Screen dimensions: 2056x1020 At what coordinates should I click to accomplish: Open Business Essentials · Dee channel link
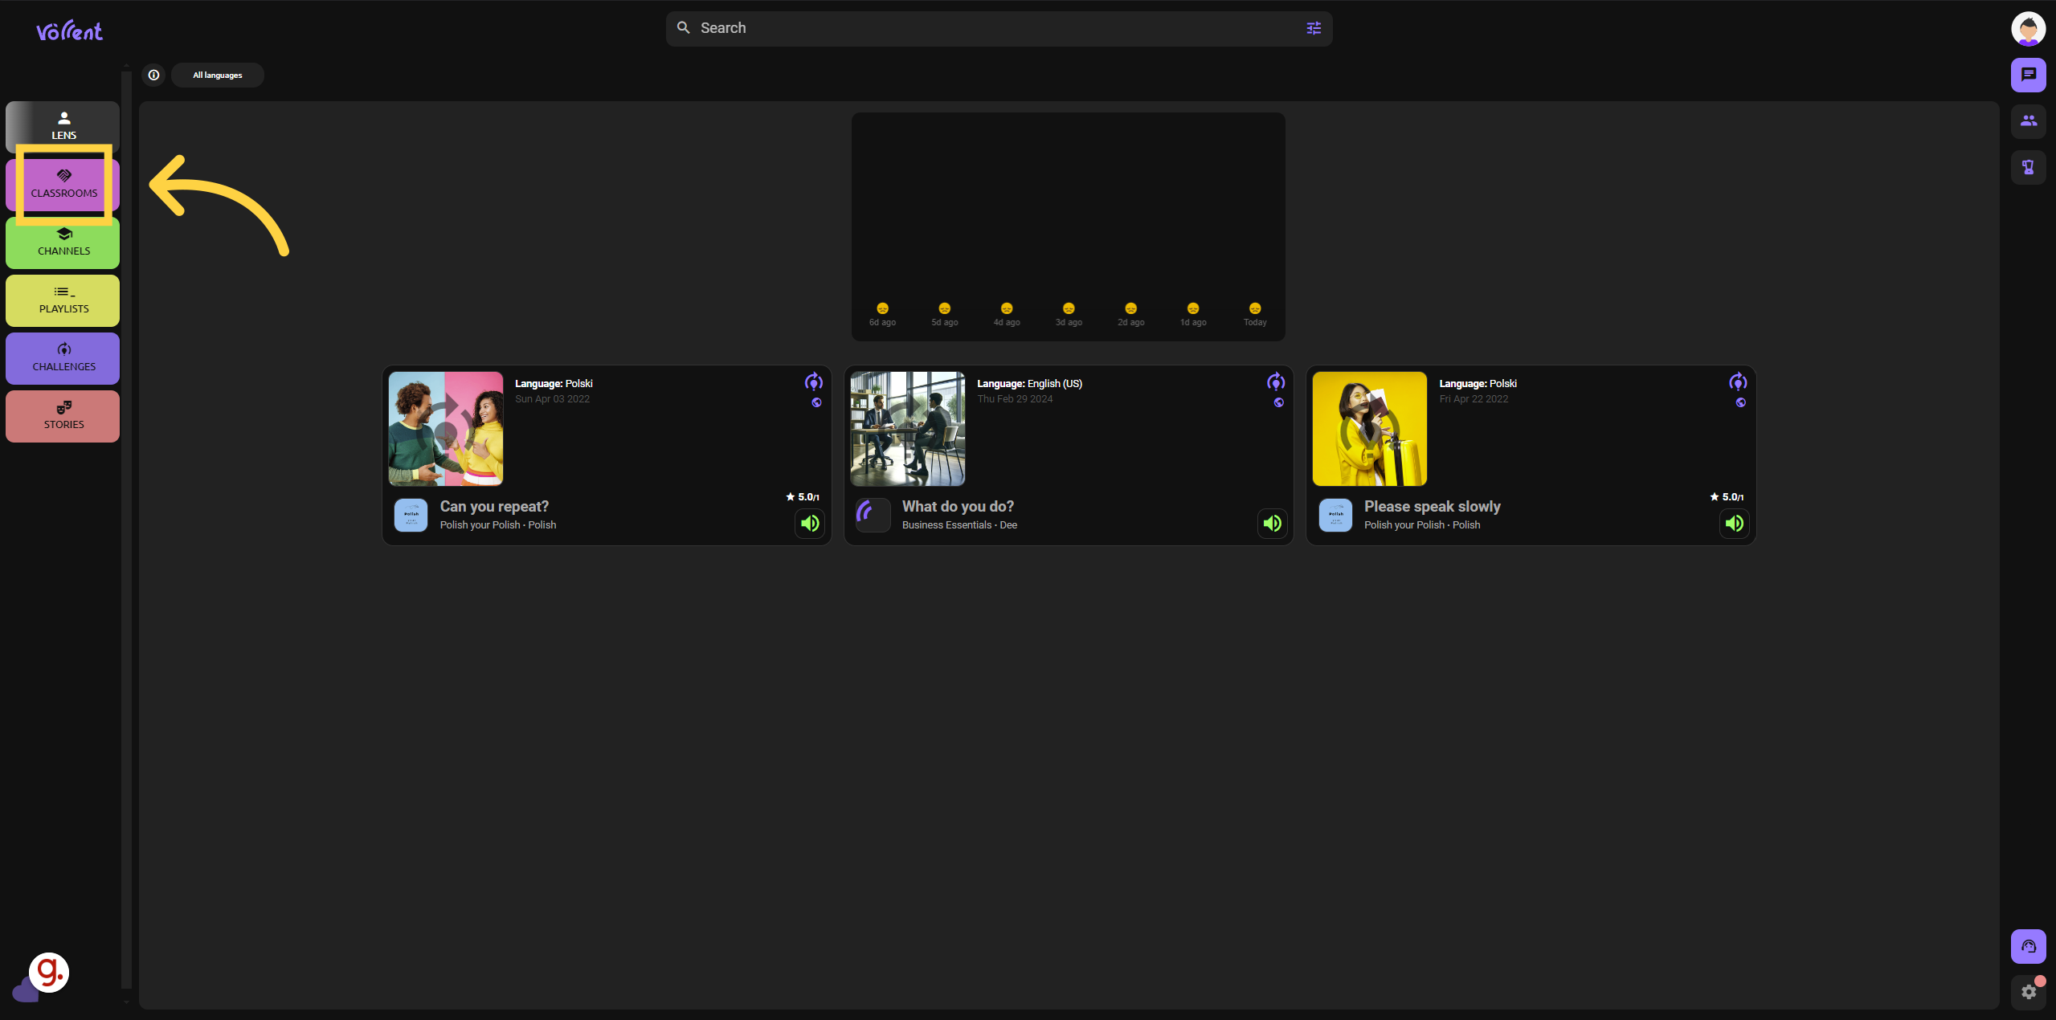coord(959,525)
